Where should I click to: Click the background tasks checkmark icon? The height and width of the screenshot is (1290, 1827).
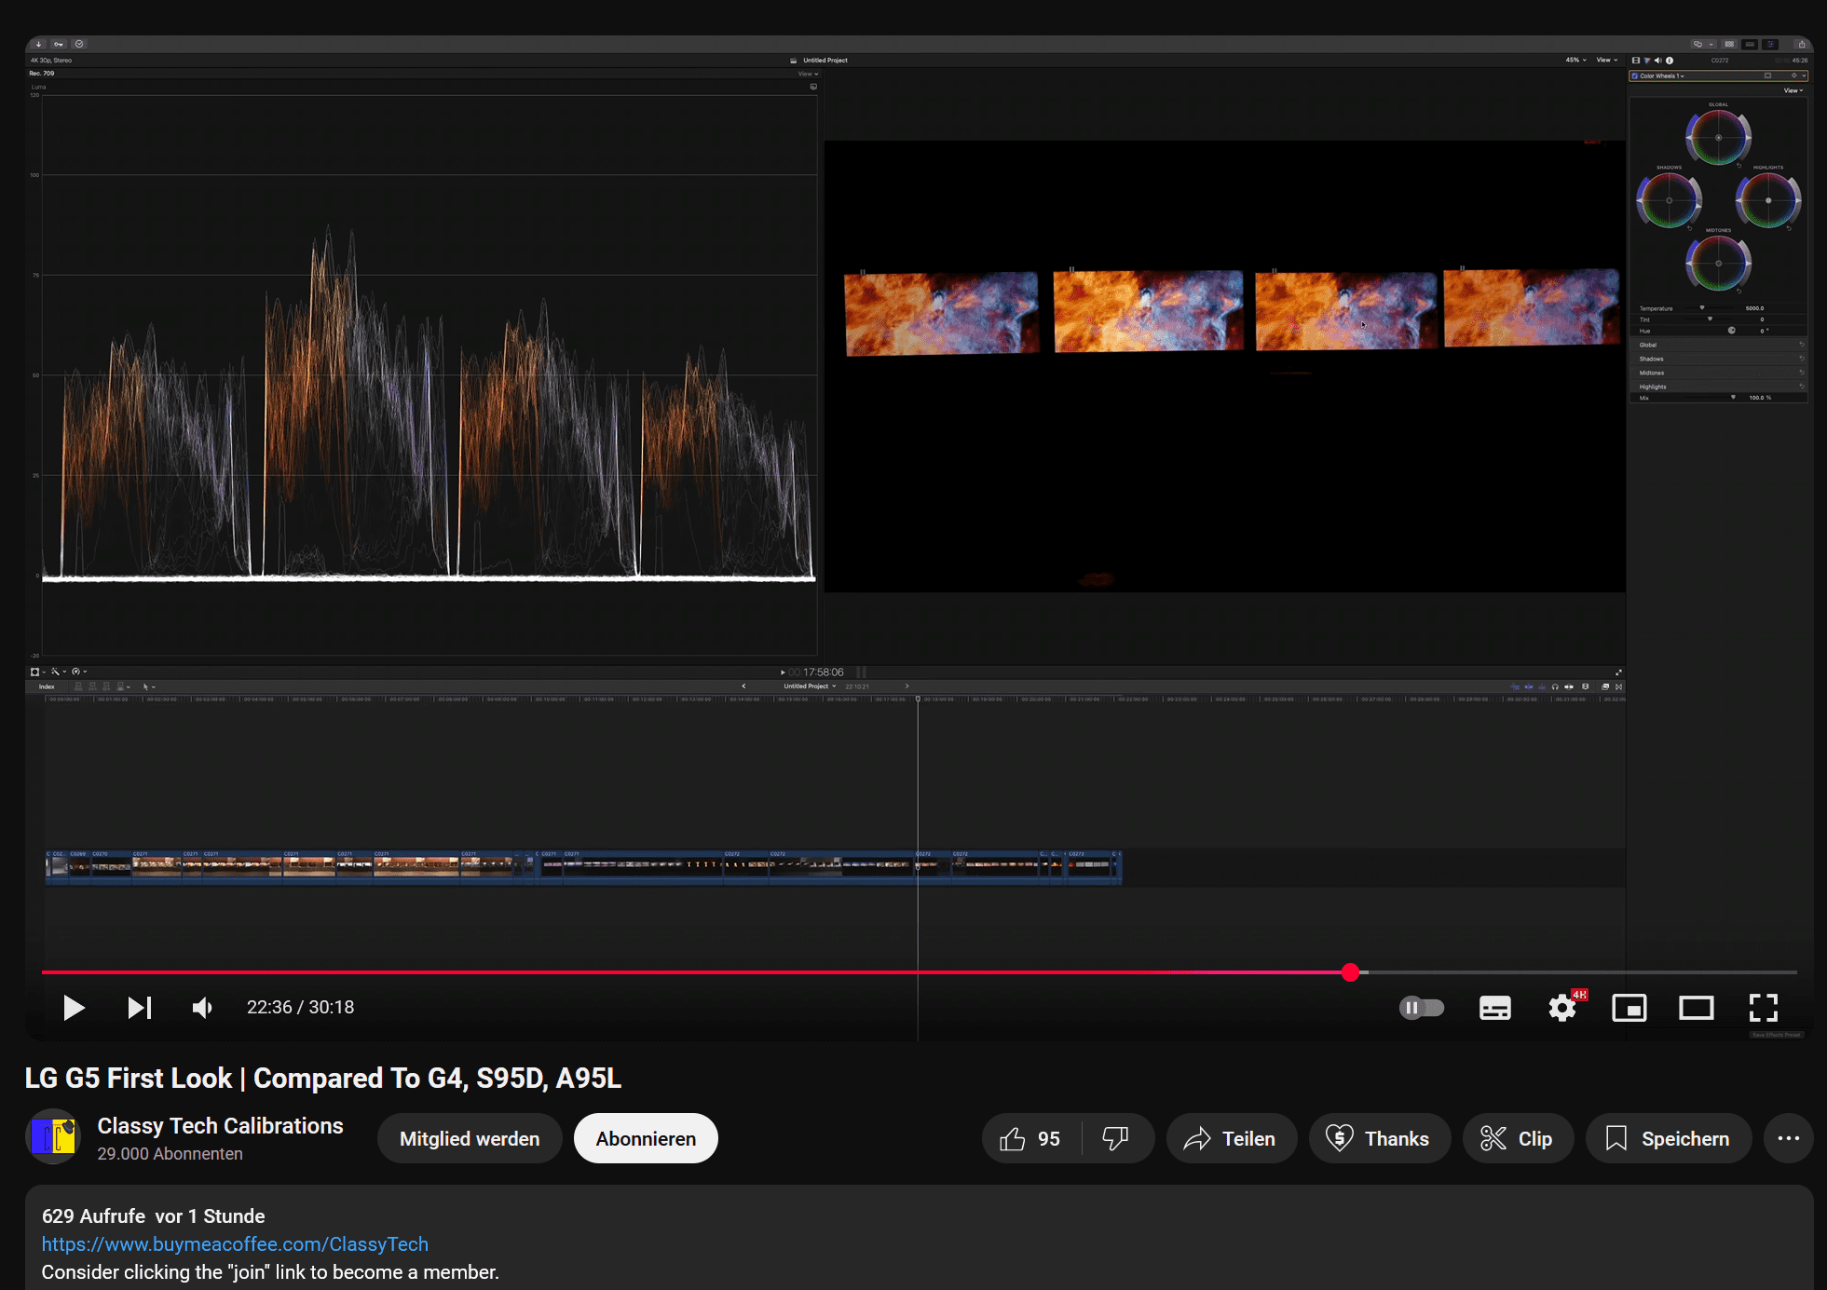[x=79, y=44]
